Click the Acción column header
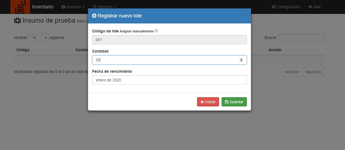 [275, 50]
